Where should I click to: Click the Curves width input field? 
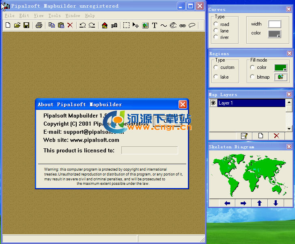click(x=274, y=24)
